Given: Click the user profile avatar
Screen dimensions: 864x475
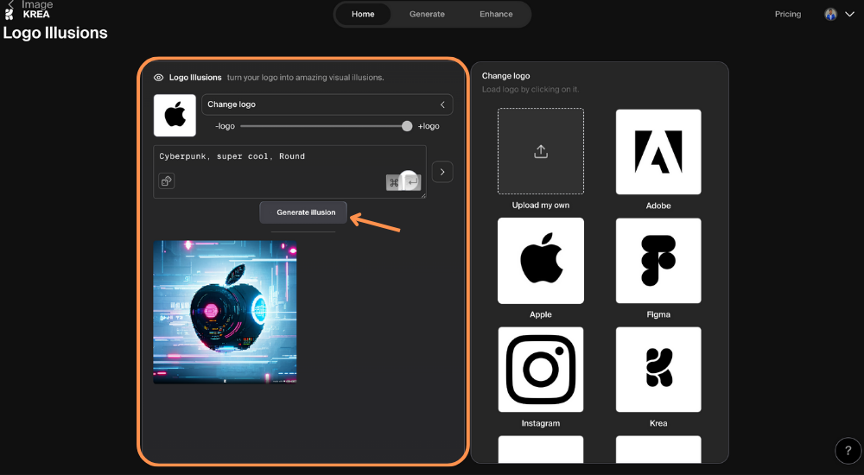Looking at the screenshot, I should [830, 15].
